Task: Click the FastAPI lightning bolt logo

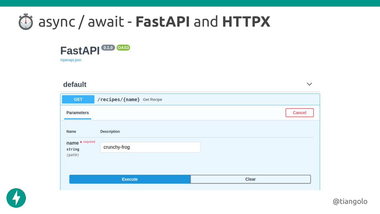Action: (x=16, y=198)
